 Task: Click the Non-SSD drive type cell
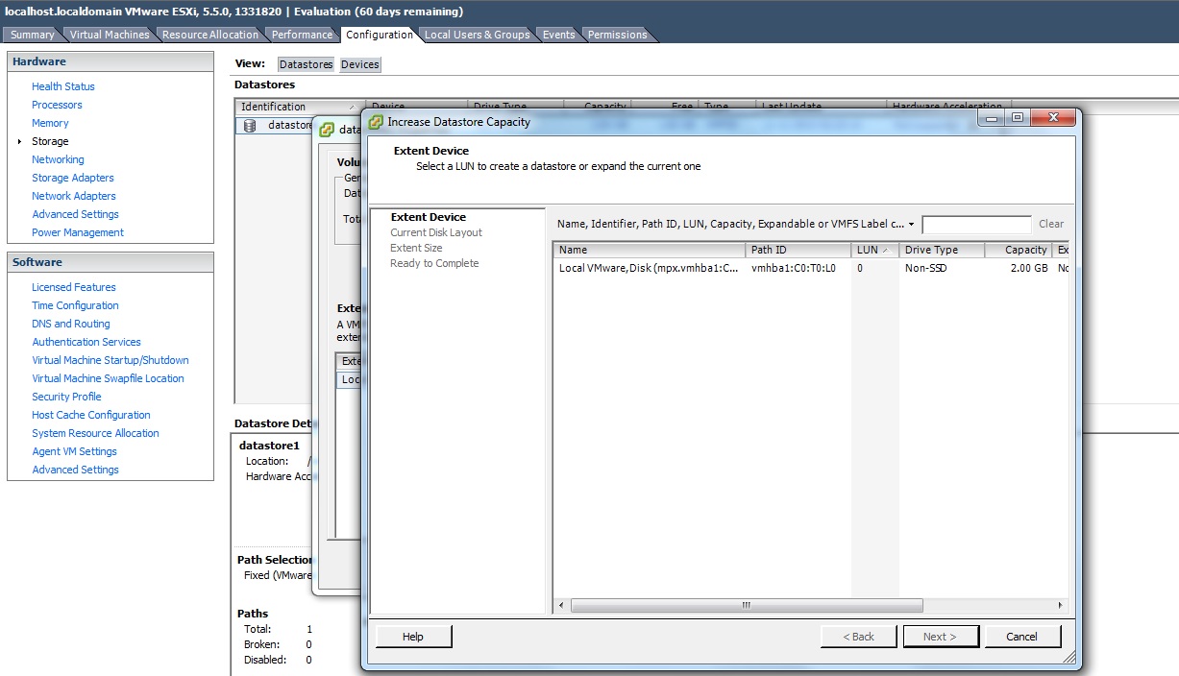click(925, 269)
